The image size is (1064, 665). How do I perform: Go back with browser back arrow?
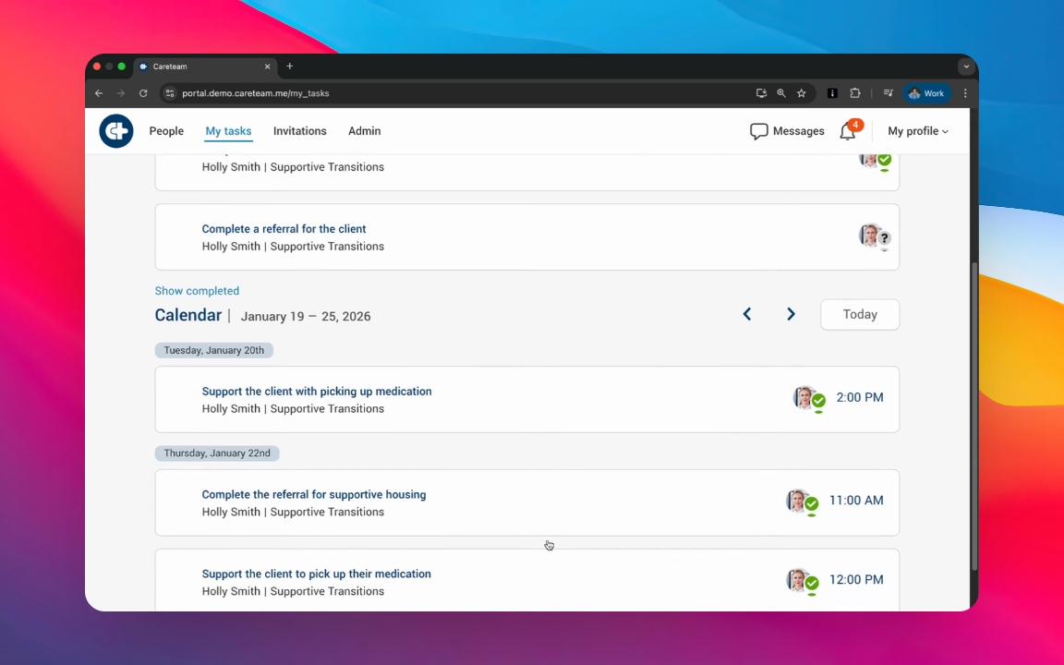click(x=99, y=93)
